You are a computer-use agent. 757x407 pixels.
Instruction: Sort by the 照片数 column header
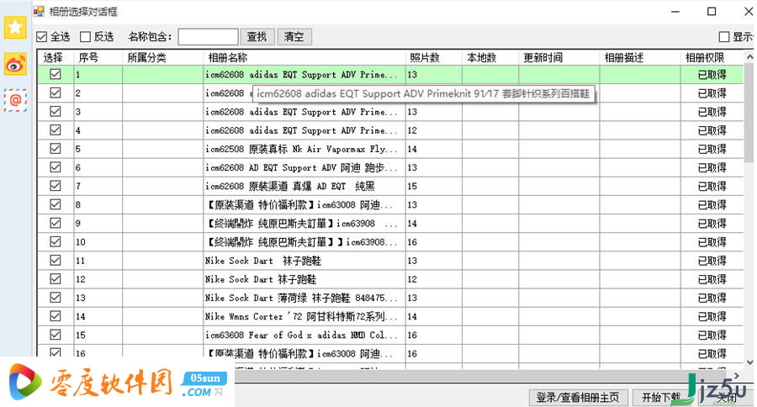tap(433, 57)
